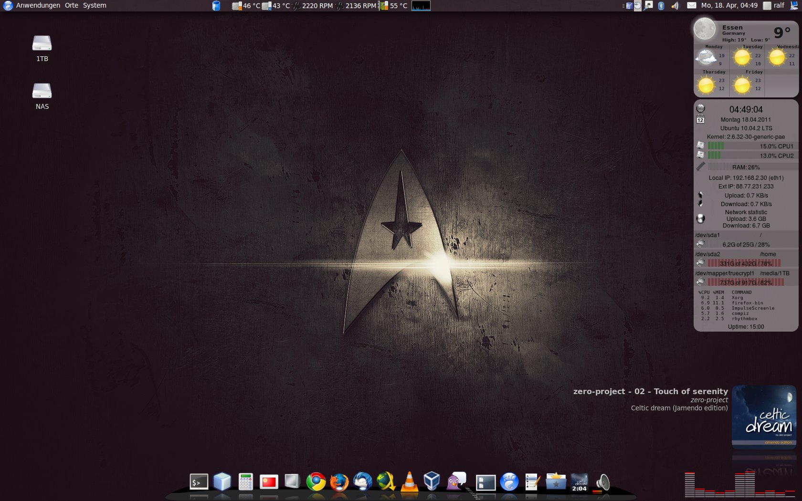
Task: Open the gray monitor icon in dock
Action: pos(292,481)
